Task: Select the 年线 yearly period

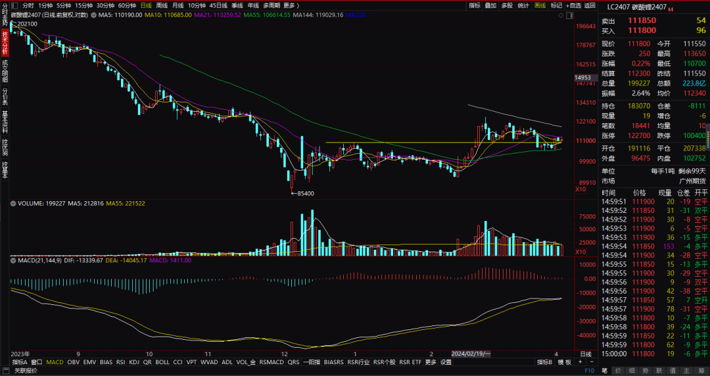Action: (x=253, y=5)
